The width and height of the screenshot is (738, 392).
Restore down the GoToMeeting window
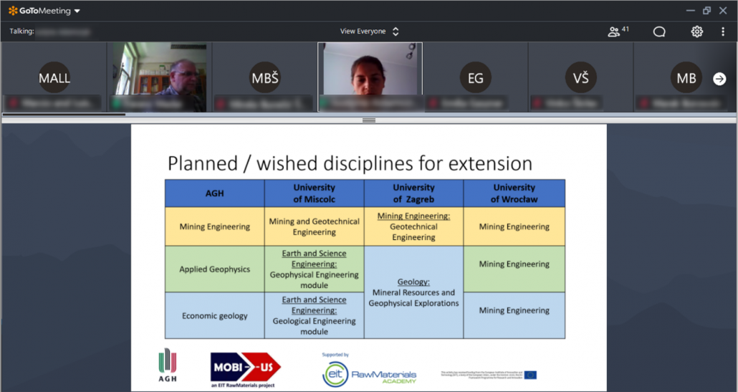click(706, 11)
